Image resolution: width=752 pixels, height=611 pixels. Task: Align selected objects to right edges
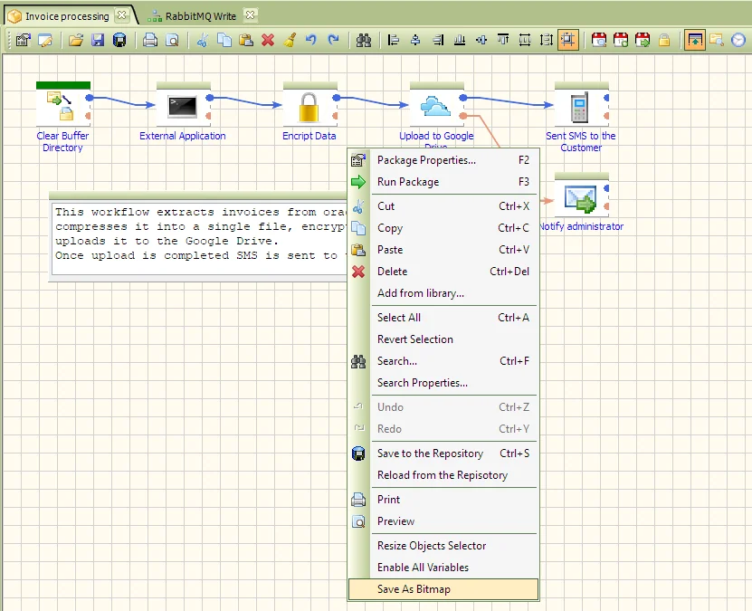click(x=437, y=40)
